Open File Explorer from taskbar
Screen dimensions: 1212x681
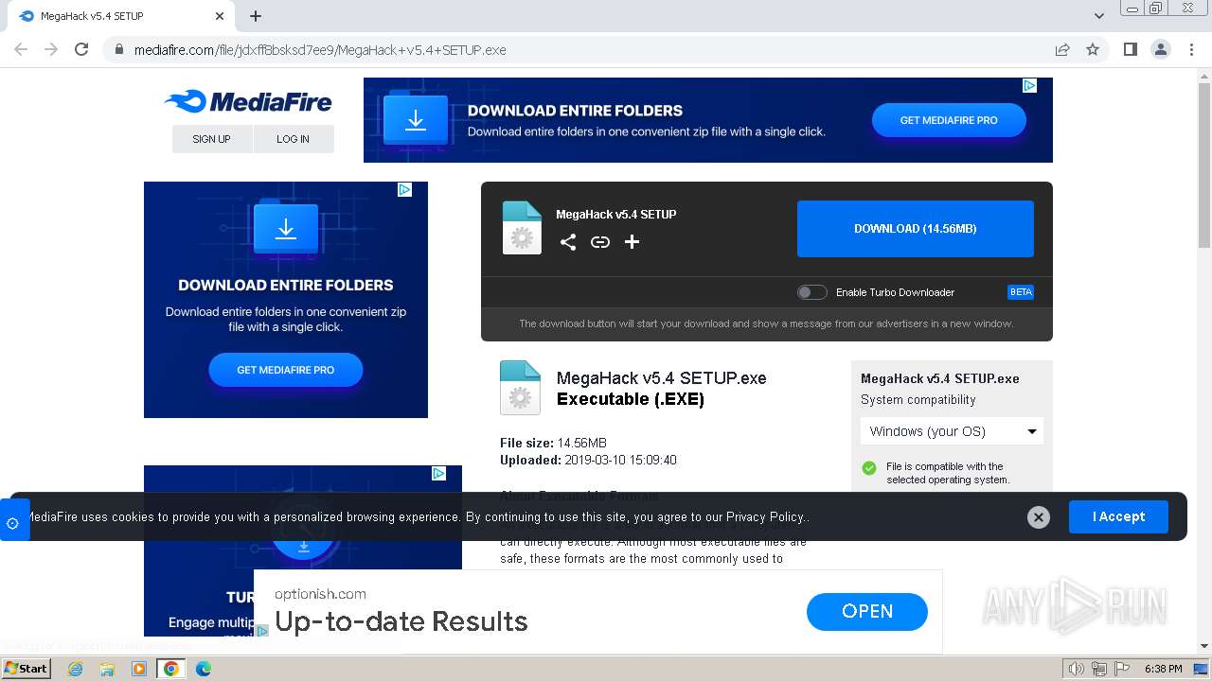click(x=107, y=669)
